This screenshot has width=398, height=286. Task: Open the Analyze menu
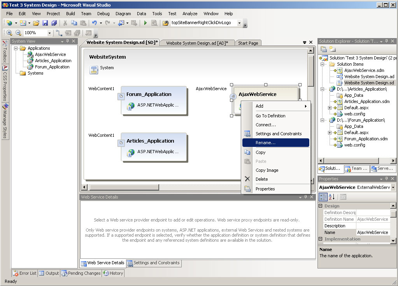tap(190, 14)
